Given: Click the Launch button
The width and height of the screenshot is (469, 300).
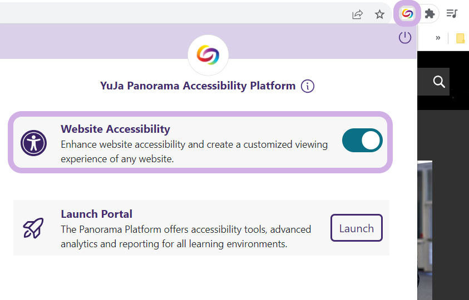Looking at the screenshot, I should tap(357, 228).
